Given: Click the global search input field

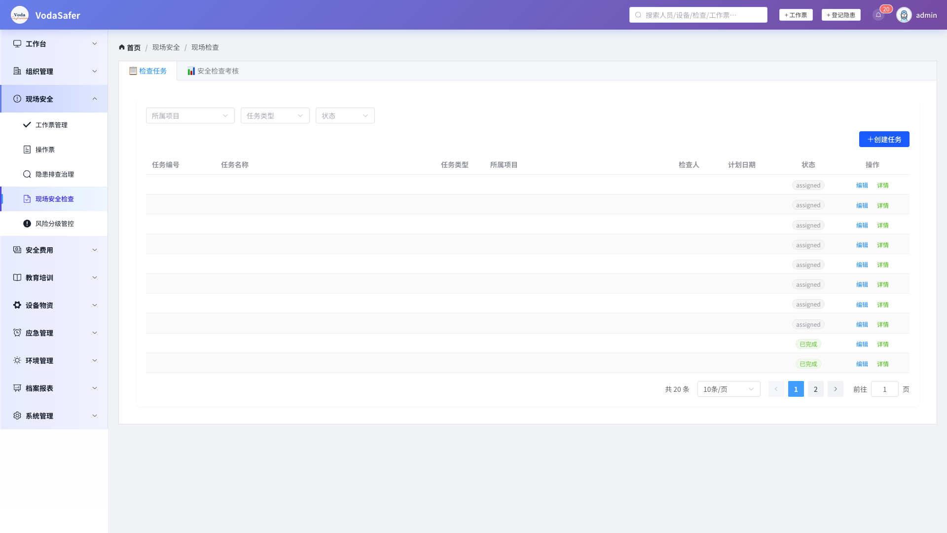Looking at the screenshot, I should 698,15.
